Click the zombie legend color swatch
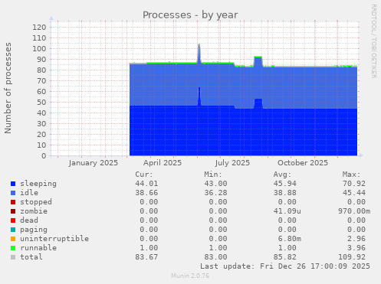The height and width of the screenshot is (284, 381). coord(13,211)
